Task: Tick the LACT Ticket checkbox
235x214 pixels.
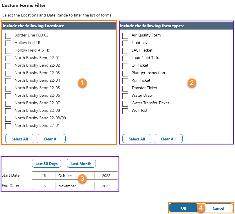Action: tap(125, 51)
